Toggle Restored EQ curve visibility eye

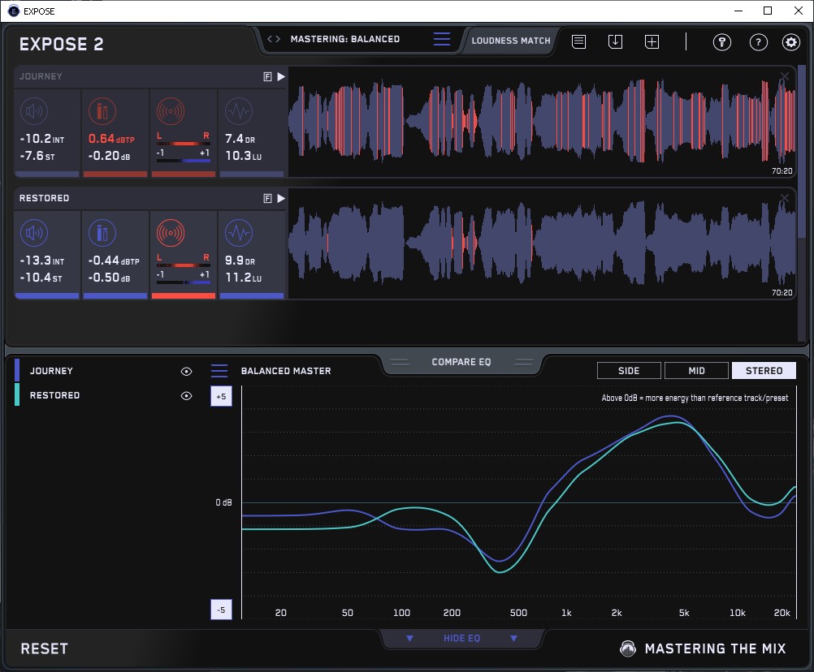pyautogui.click(x=186, y=395)
